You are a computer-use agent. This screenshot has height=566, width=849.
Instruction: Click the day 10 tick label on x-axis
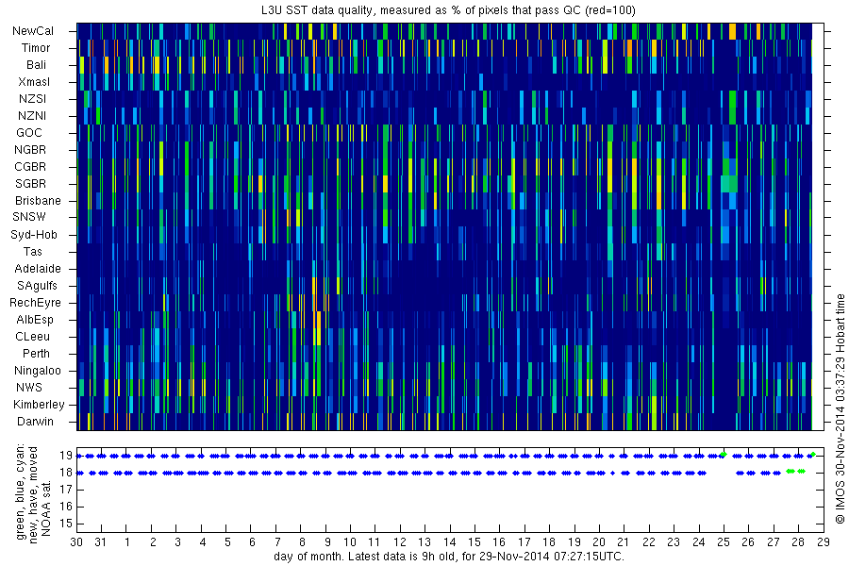350,542
